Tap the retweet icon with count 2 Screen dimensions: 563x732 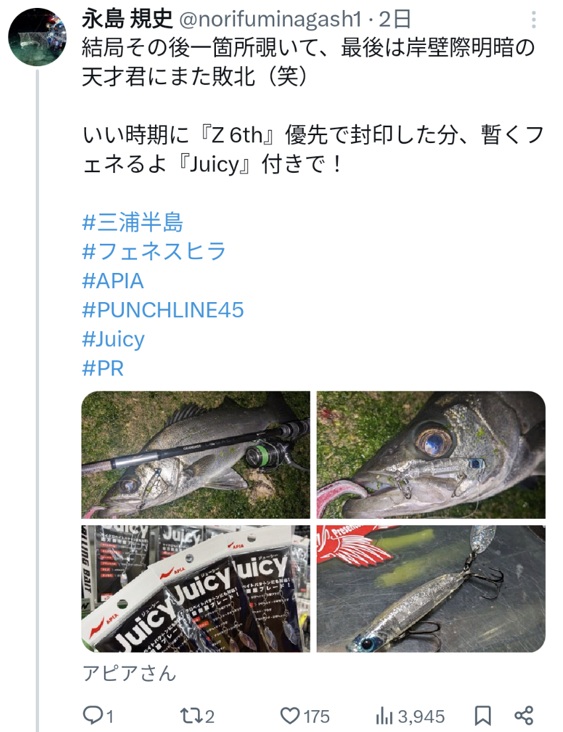point(197,715)
